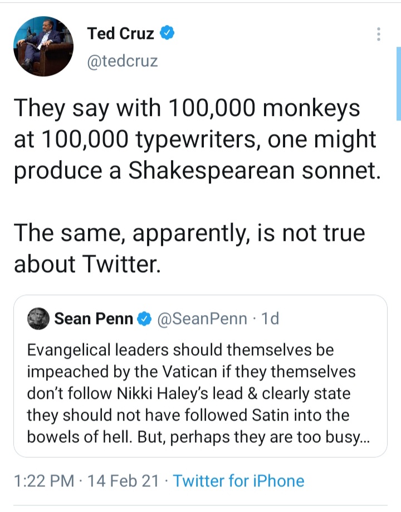Click the @SeanPenn handle
Viewport: 401px width, 512px height.
(x=202, y=318)
